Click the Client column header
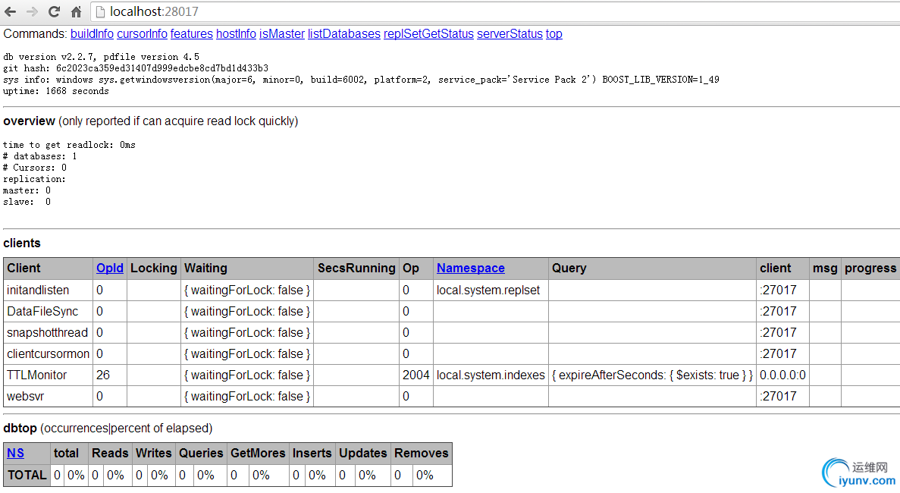This screenshot has width=900, height=493. (x=49, y=268)
